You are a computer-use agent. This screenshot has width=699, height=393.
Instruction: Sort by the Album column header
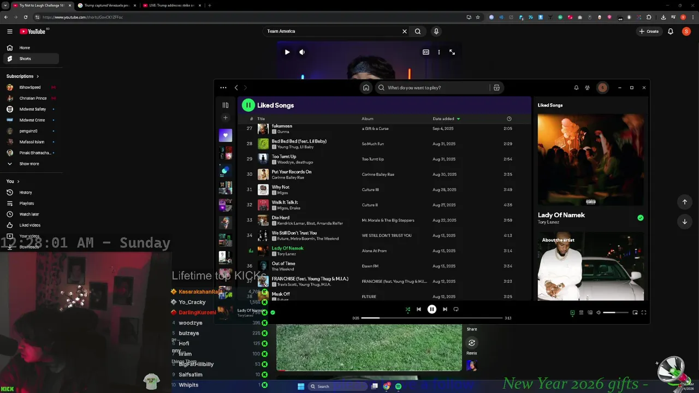[368, 118]
